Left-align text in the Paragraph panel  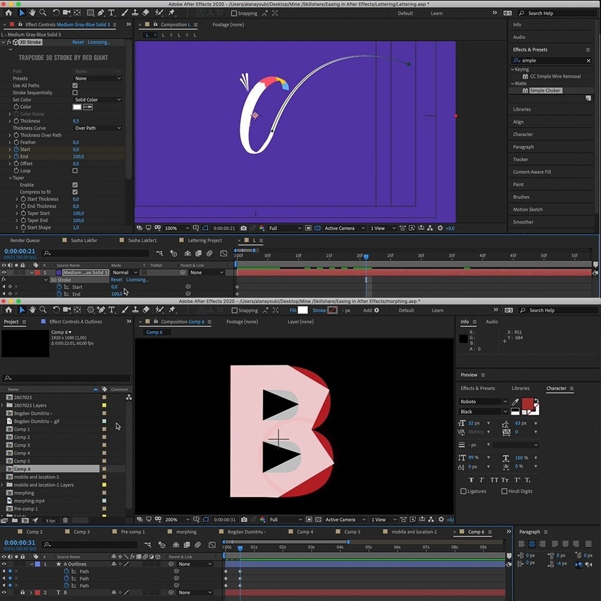coord(522,543)
